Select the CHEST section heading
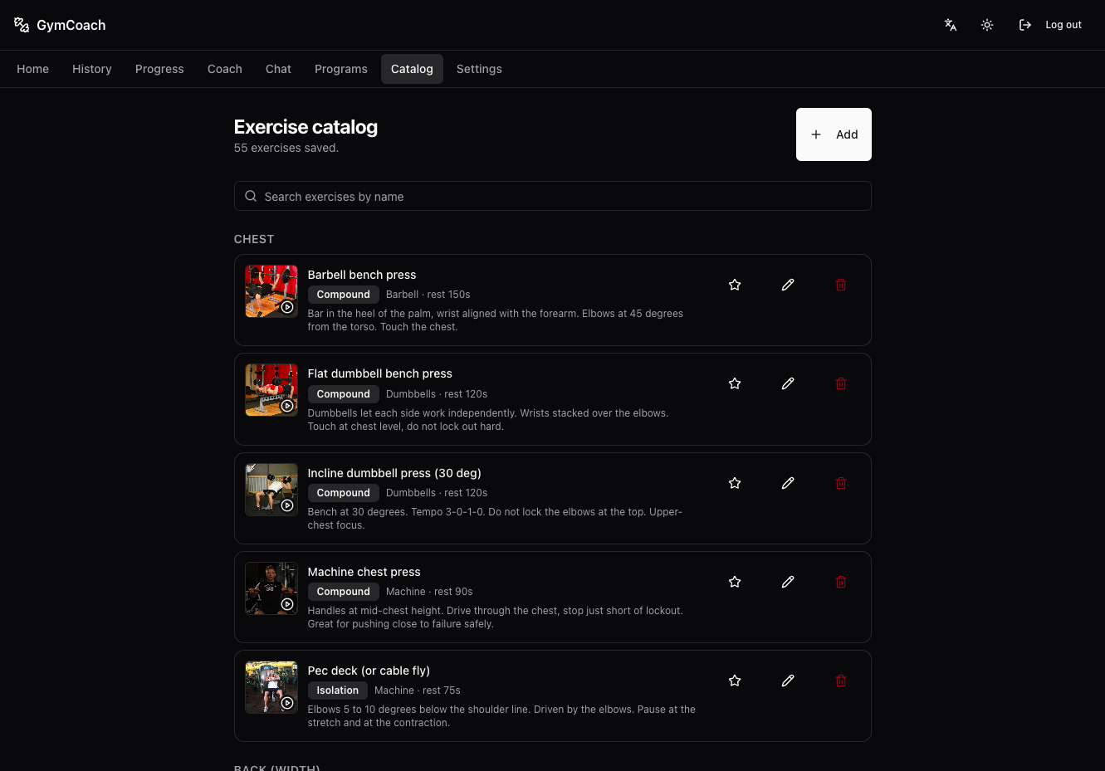Viewport: 1105px width, 771px height. click(254, 239)
